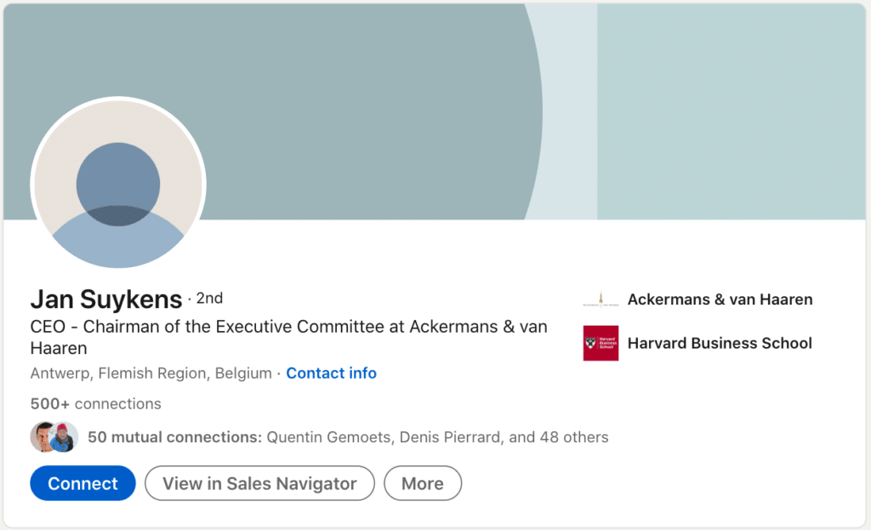Click the Harvard Business School crimson logo
The image size is (871, 530).
pos(601,343)
